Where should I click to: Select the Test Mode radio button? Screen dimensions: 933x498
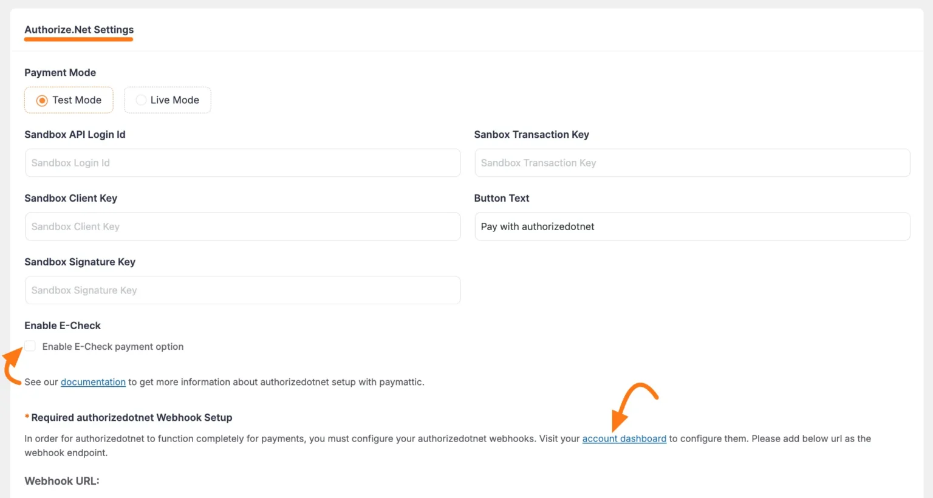coord(43,100)
